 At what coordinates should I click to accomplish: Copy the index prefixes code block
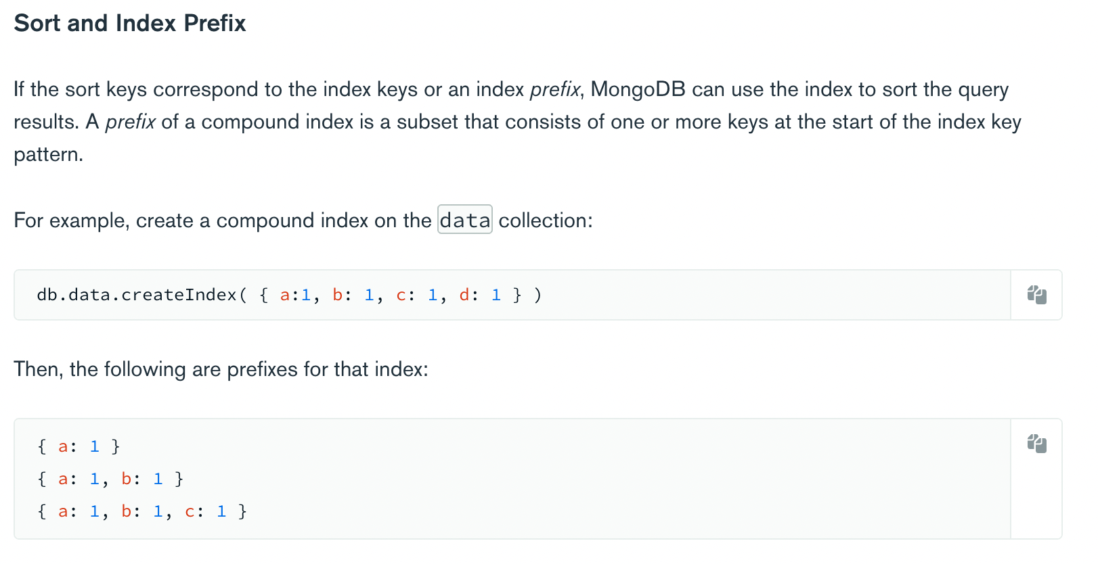[x=1036, y=444]
